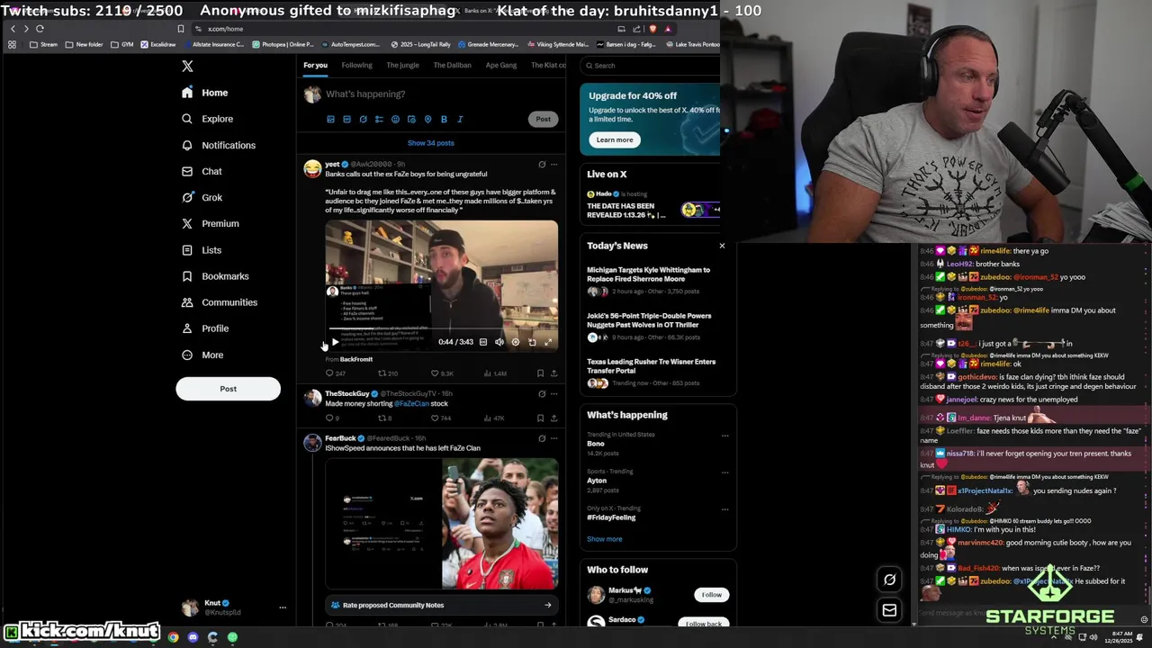1152x648 pixels.
Task: Toggle italic formatting in composer
Action: pyautogui.click(x=460, y=119)
